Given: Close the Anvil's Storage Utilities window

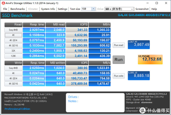Looking at the screenshot, I should 166,3.
